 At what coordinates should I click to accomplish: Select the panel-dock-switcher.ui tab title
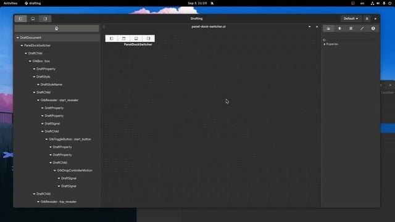[209, 27]
